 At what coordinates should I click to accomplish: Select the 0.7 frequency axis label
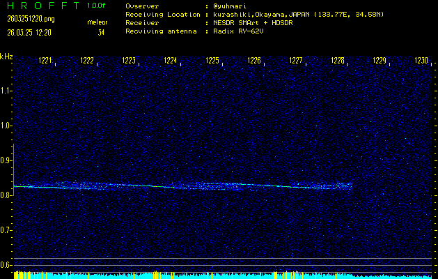click(6, 230)
